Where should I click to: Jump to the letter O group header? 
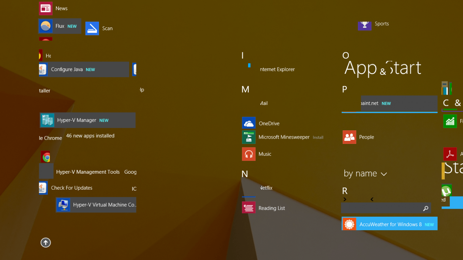click(x=345, y=55)
